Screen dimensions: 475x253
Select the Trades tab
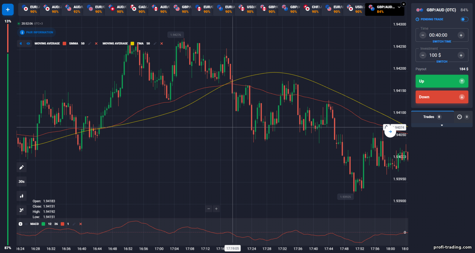pyautogui.click(x=432, y=117)
